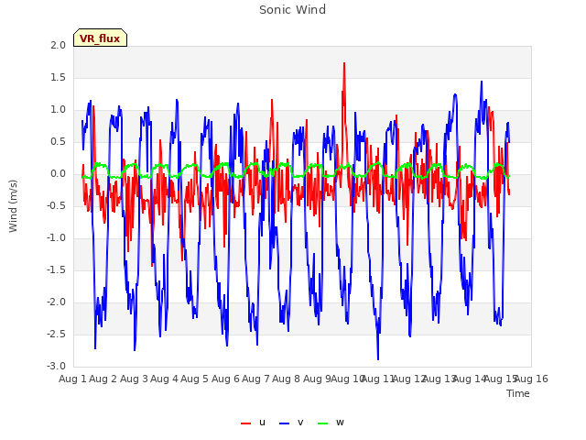Click the blue v legend color marker
586x440 pixels.
(285, 423)
